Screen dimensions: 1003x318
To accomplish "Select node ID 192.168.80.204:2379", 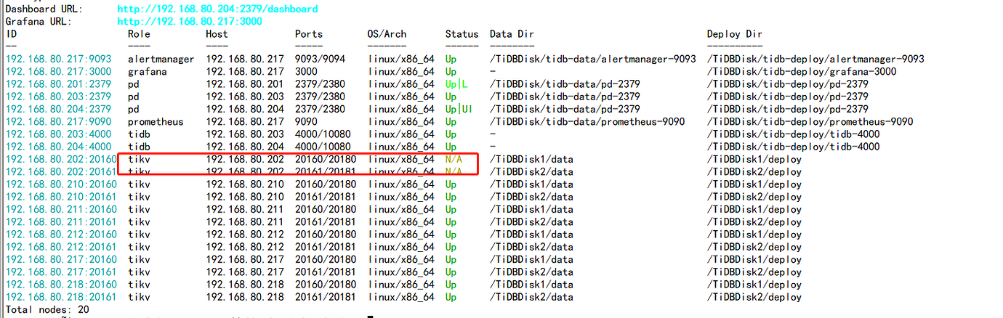I will [x=58, y=109].
